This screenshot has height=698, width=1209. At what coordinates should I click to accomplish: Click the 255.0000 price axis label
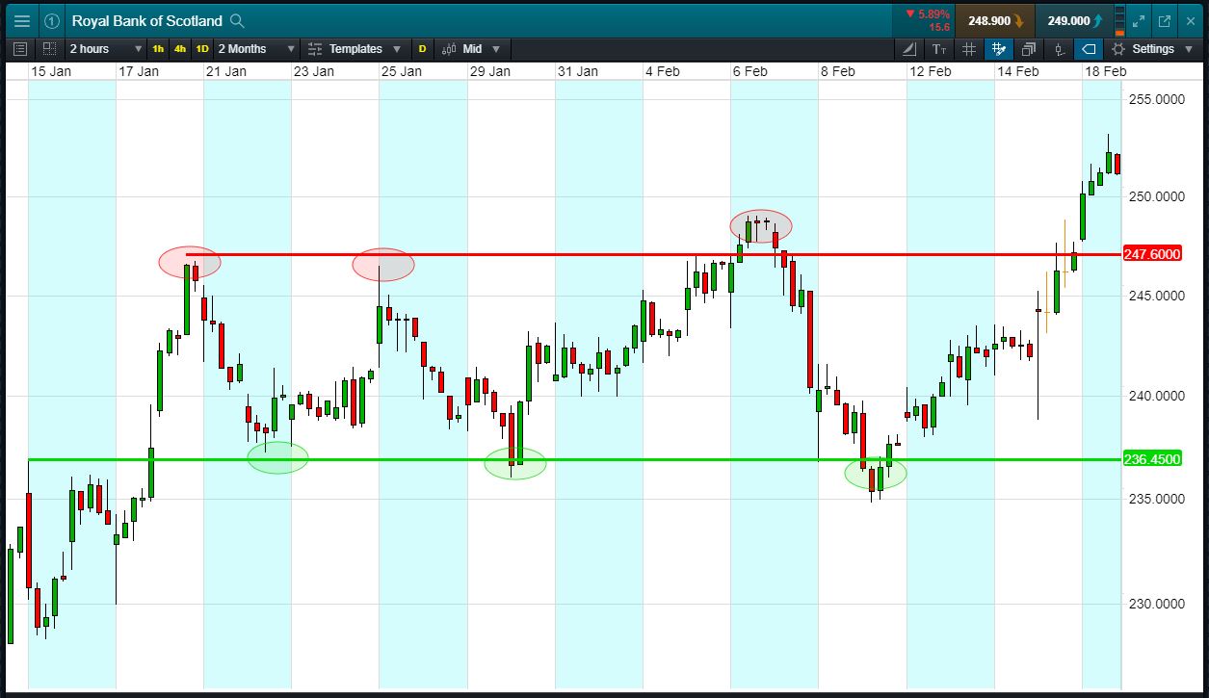click(1156, 99)
